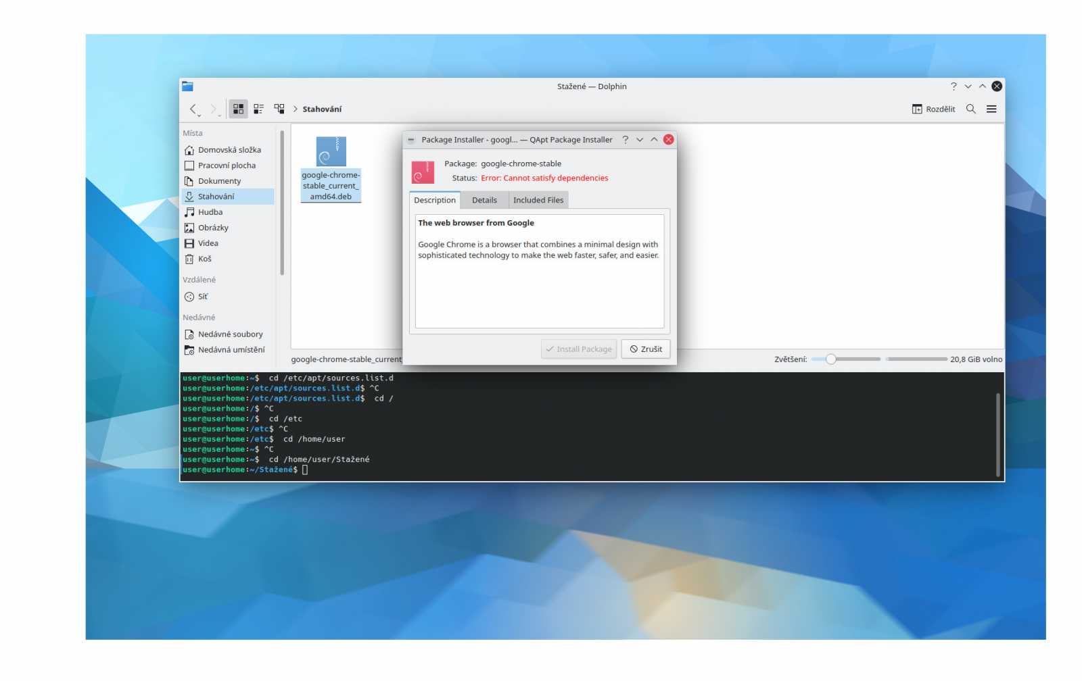Open Pracovní plocha in Places

(x=229, y=166)
